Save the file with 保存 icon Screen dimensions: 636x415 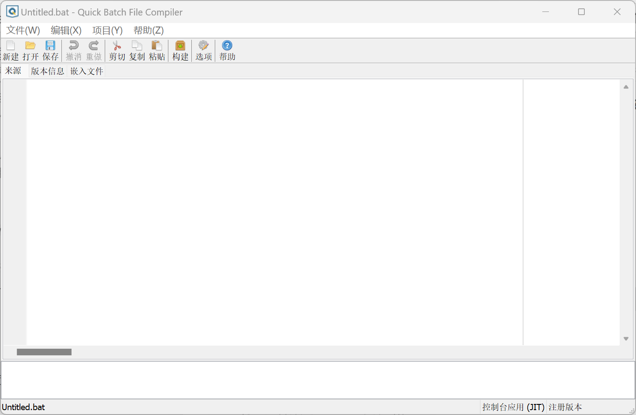click(50, 50)
